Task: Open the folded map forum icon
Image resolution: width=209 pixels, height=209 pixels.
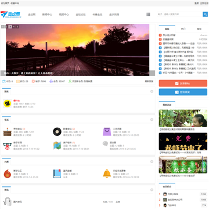Action: [57, 146]
